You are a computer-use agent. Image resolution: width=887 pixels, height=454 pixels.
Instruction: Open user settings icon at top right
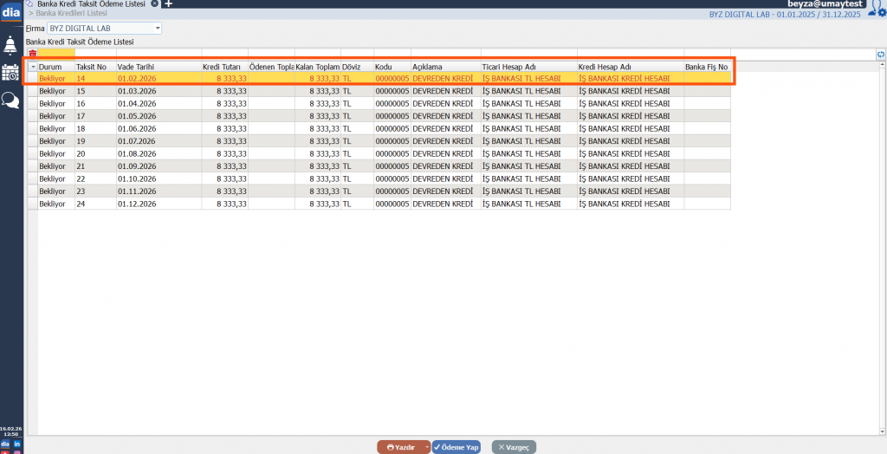[x=877, y=10]
